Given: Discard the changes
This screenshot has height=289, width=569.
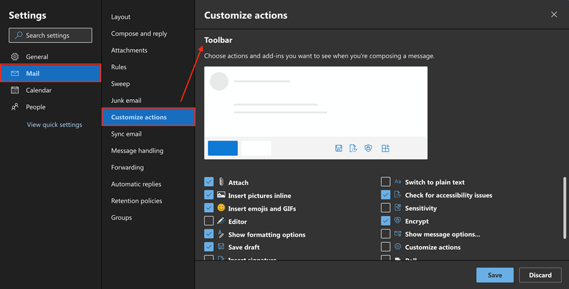Looking at the screenshot, I should (x=540, y=275).
